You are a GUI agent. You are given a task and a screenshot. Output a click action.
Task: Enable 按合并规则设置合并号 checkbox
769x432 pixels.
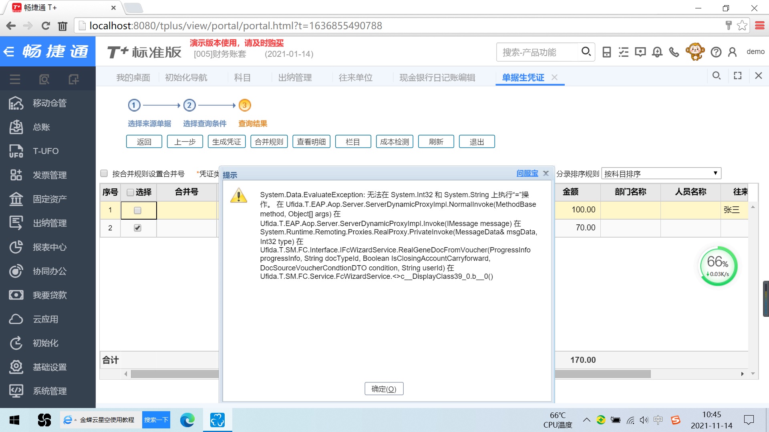pyautogui.click(x=104, y=173)
